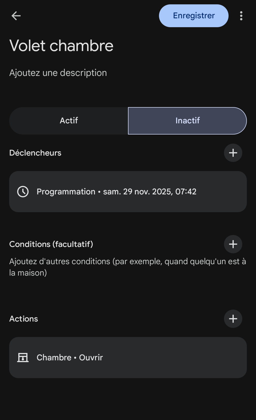Image resolution: width=256 pixels, height=420 pixels.
Task: Edit the Volet chambre title field
Action: click(x=61, y=46)
